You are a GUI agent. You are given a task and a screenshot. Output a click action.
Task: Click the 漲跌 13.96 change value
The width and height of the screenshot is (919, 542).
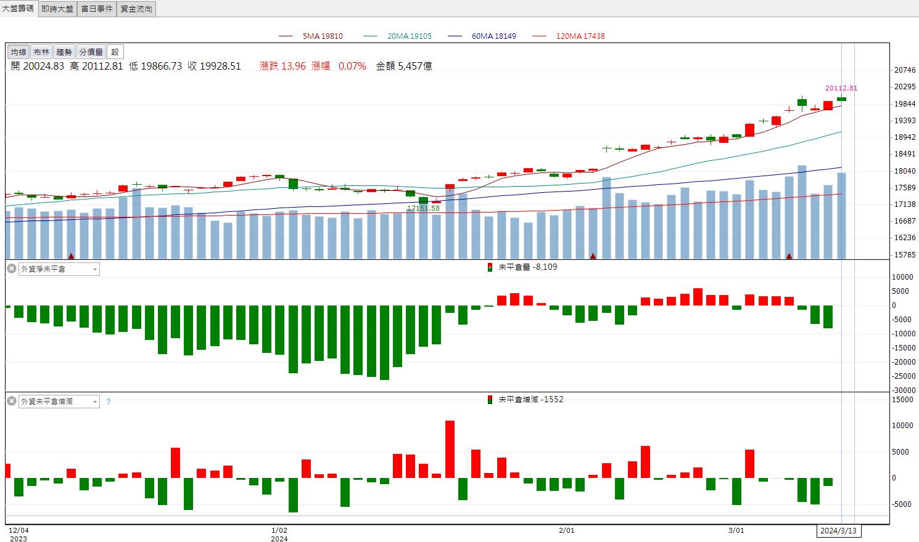pos(283,66)
